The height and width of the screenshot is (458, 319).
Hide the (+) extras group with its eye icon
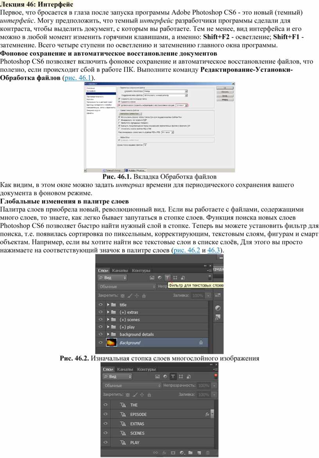(x=101, y=312)
